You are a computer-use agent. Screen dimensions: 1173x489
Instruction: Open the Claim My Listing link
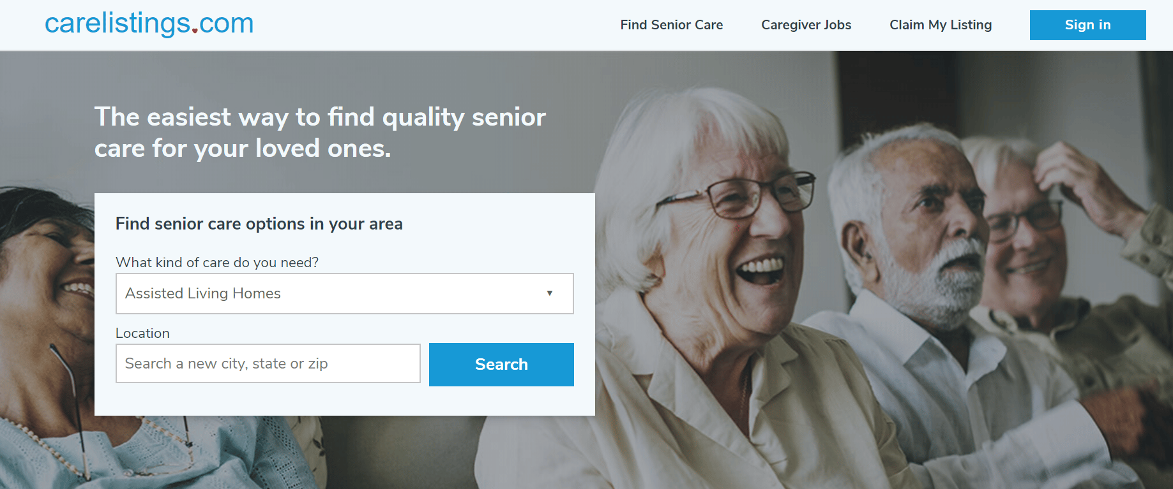(x=940, y=25)
